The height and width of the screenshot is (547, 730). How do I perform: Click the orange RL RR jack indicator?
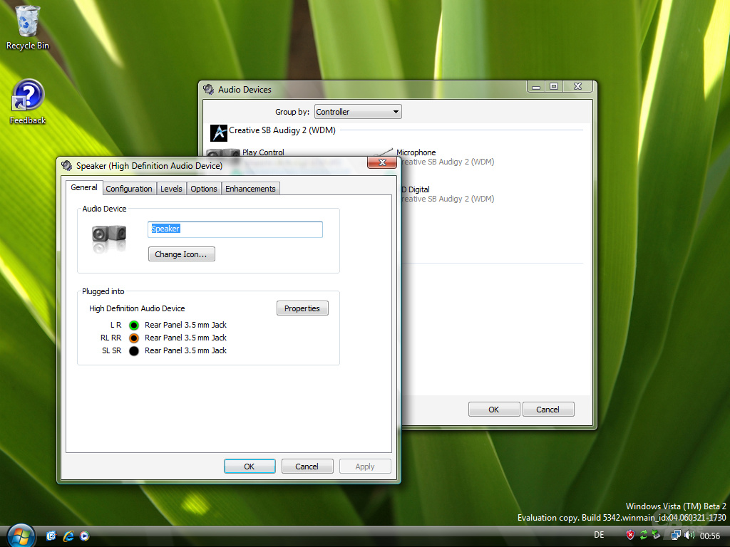(x=134, y=338)
